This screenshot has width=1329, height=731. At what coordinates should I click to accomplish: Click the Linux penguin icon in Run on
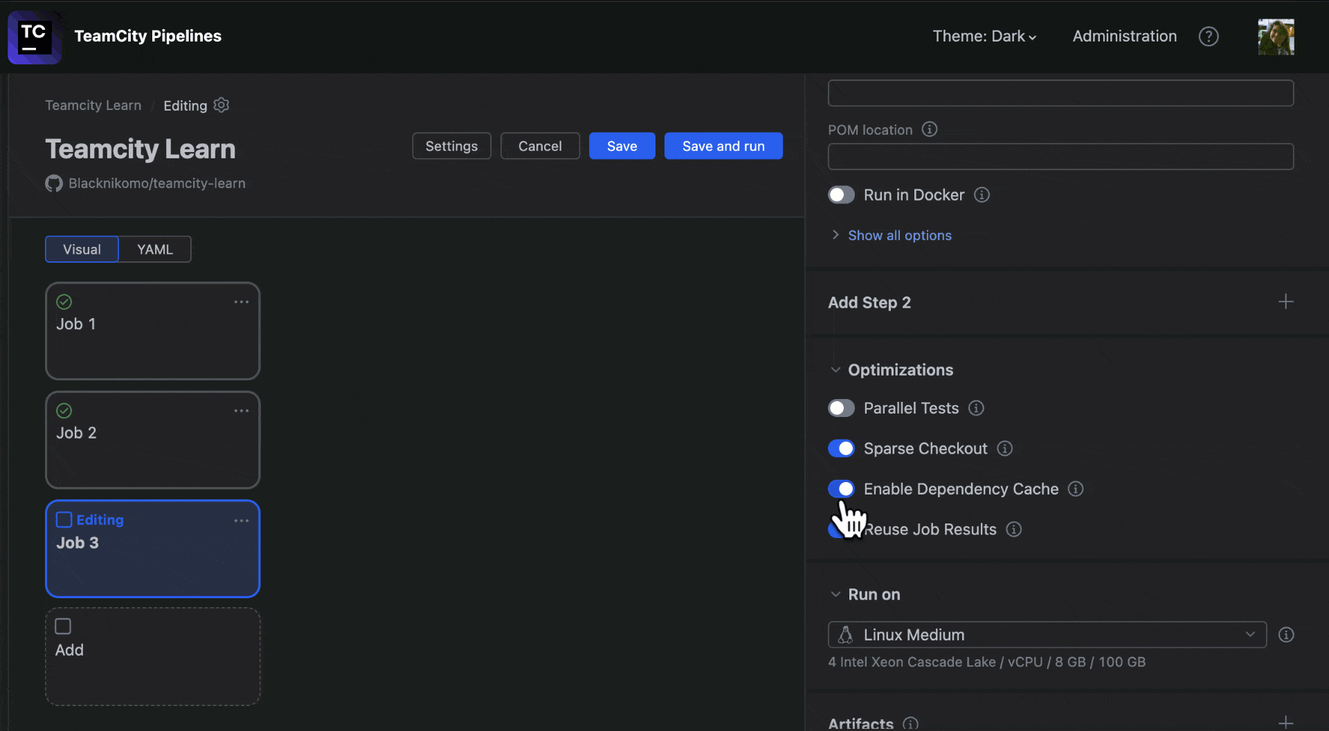(x=845, y=634)
